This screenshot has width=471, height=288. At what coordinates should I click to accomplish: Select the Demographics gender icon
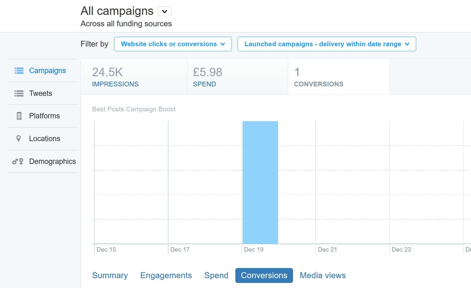point(17,161)
